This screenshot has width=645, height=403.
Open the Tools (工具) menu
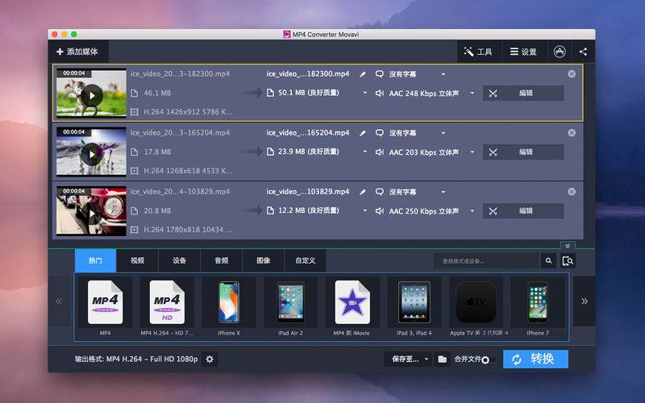479,52
